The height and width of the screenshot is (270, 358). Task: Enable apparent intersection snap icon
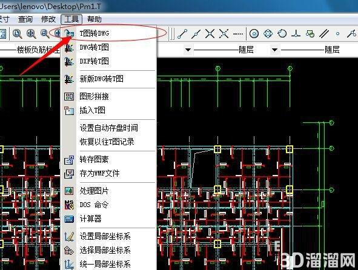224,34
